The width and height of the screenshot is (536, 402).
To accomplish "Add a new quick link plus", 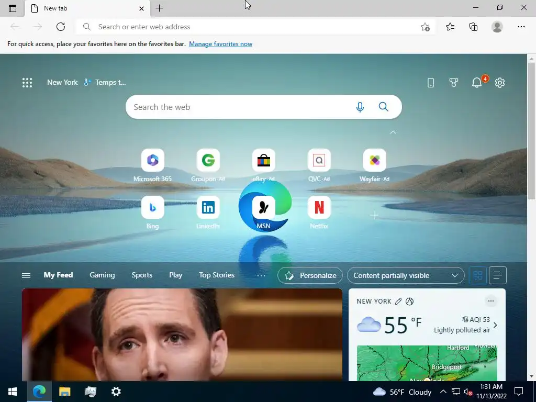I will 374,215.
